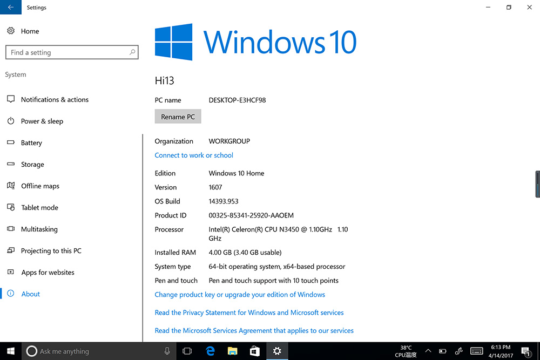Select the About page
540x360 pixels.
[x=31, y=294]
